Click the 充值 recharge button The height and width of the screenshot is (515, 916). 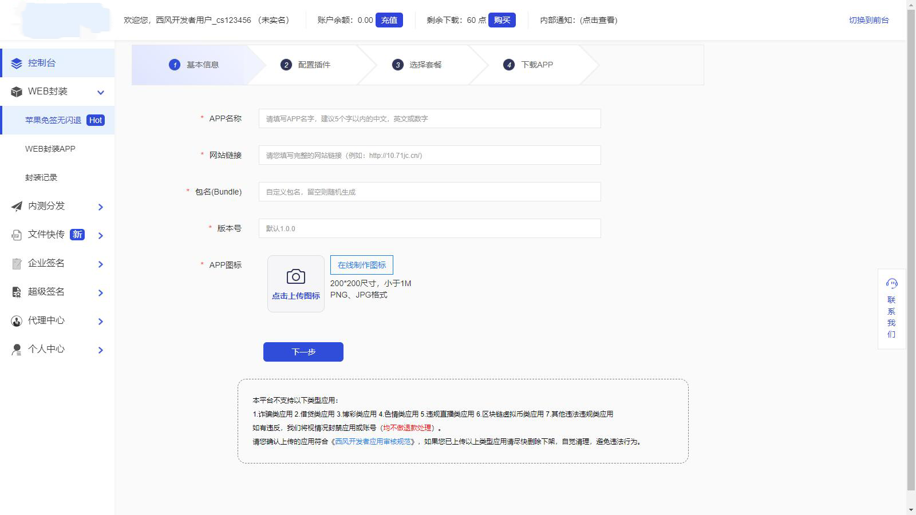(390, 20)
